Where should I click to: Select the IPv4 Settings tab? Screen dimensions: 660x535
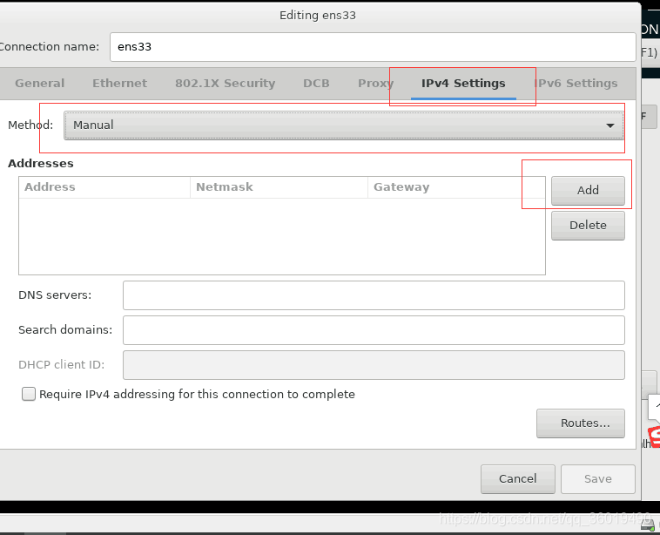463,83
